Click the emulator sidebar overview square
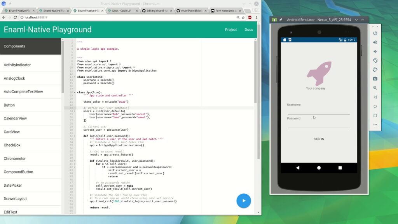Image resolution: width=398 pixels, height=224 pixels. point(375,115)
